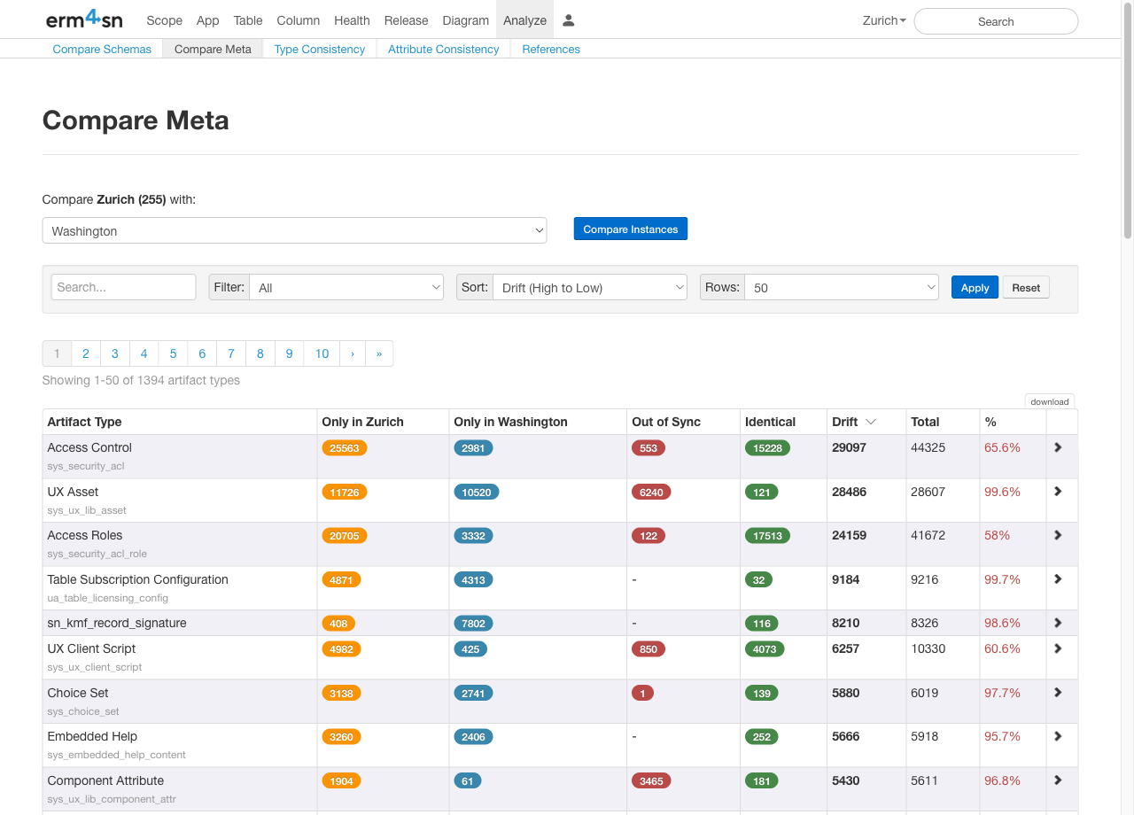The image size is (1134, 815).
Task: Open the Rows dropdown showing 50
Action: click(x=841, y=287)
